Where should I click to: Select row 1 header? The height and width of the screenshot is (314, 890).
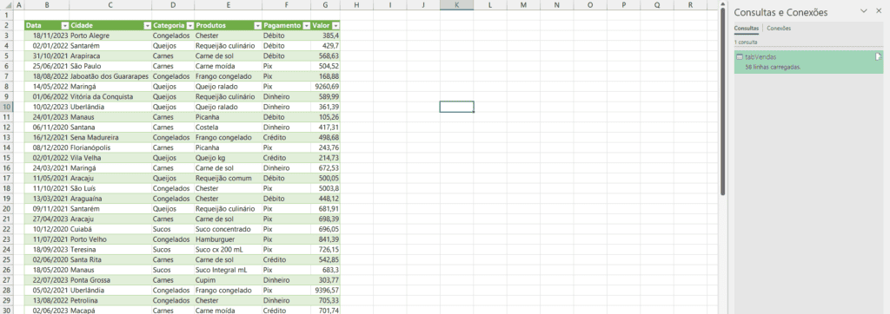(6, 16)
